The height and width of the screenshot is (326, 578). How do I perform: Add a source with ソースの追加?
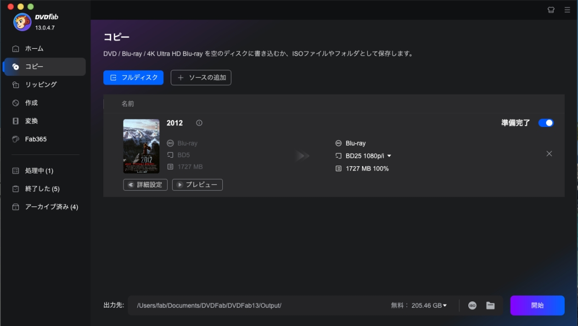[201, 77]
